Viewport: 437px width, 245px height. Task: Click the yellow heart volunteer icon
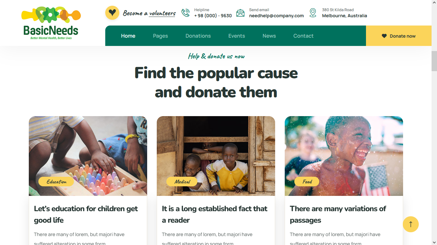tap(112, 13)
